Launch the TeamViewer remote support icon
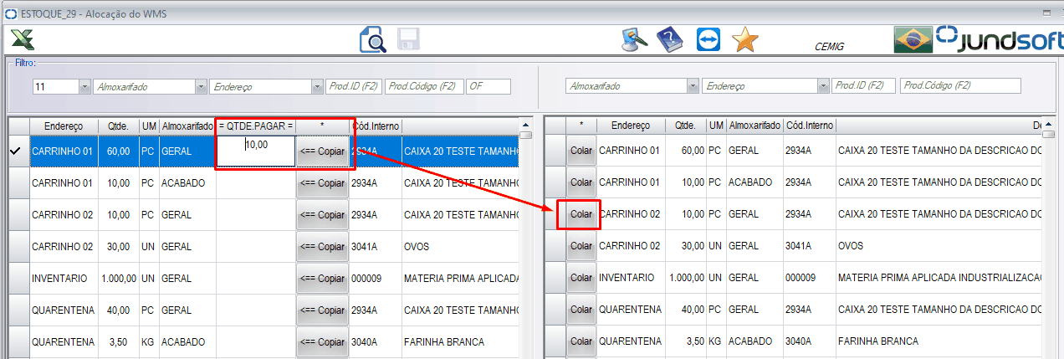The image size is (1064, 359). point(707,39)
